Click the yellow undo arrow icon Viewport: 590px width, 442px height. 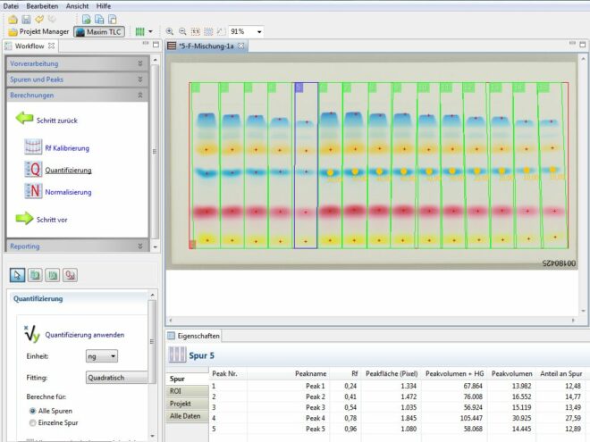tap(39, 19)
